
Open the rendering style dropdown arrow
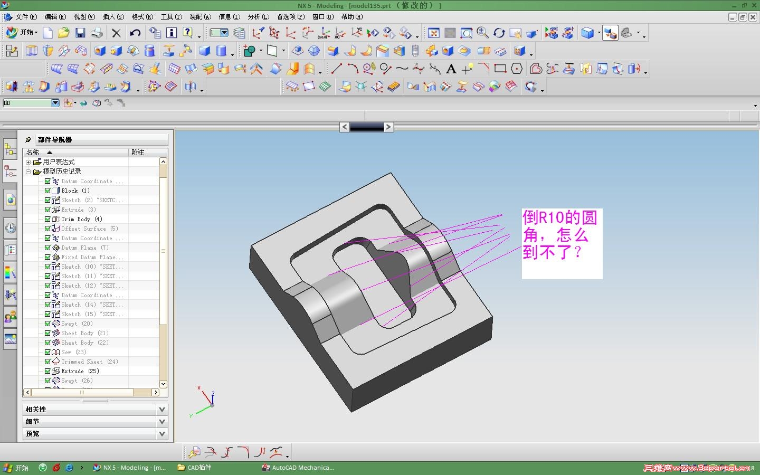[599, 33]
